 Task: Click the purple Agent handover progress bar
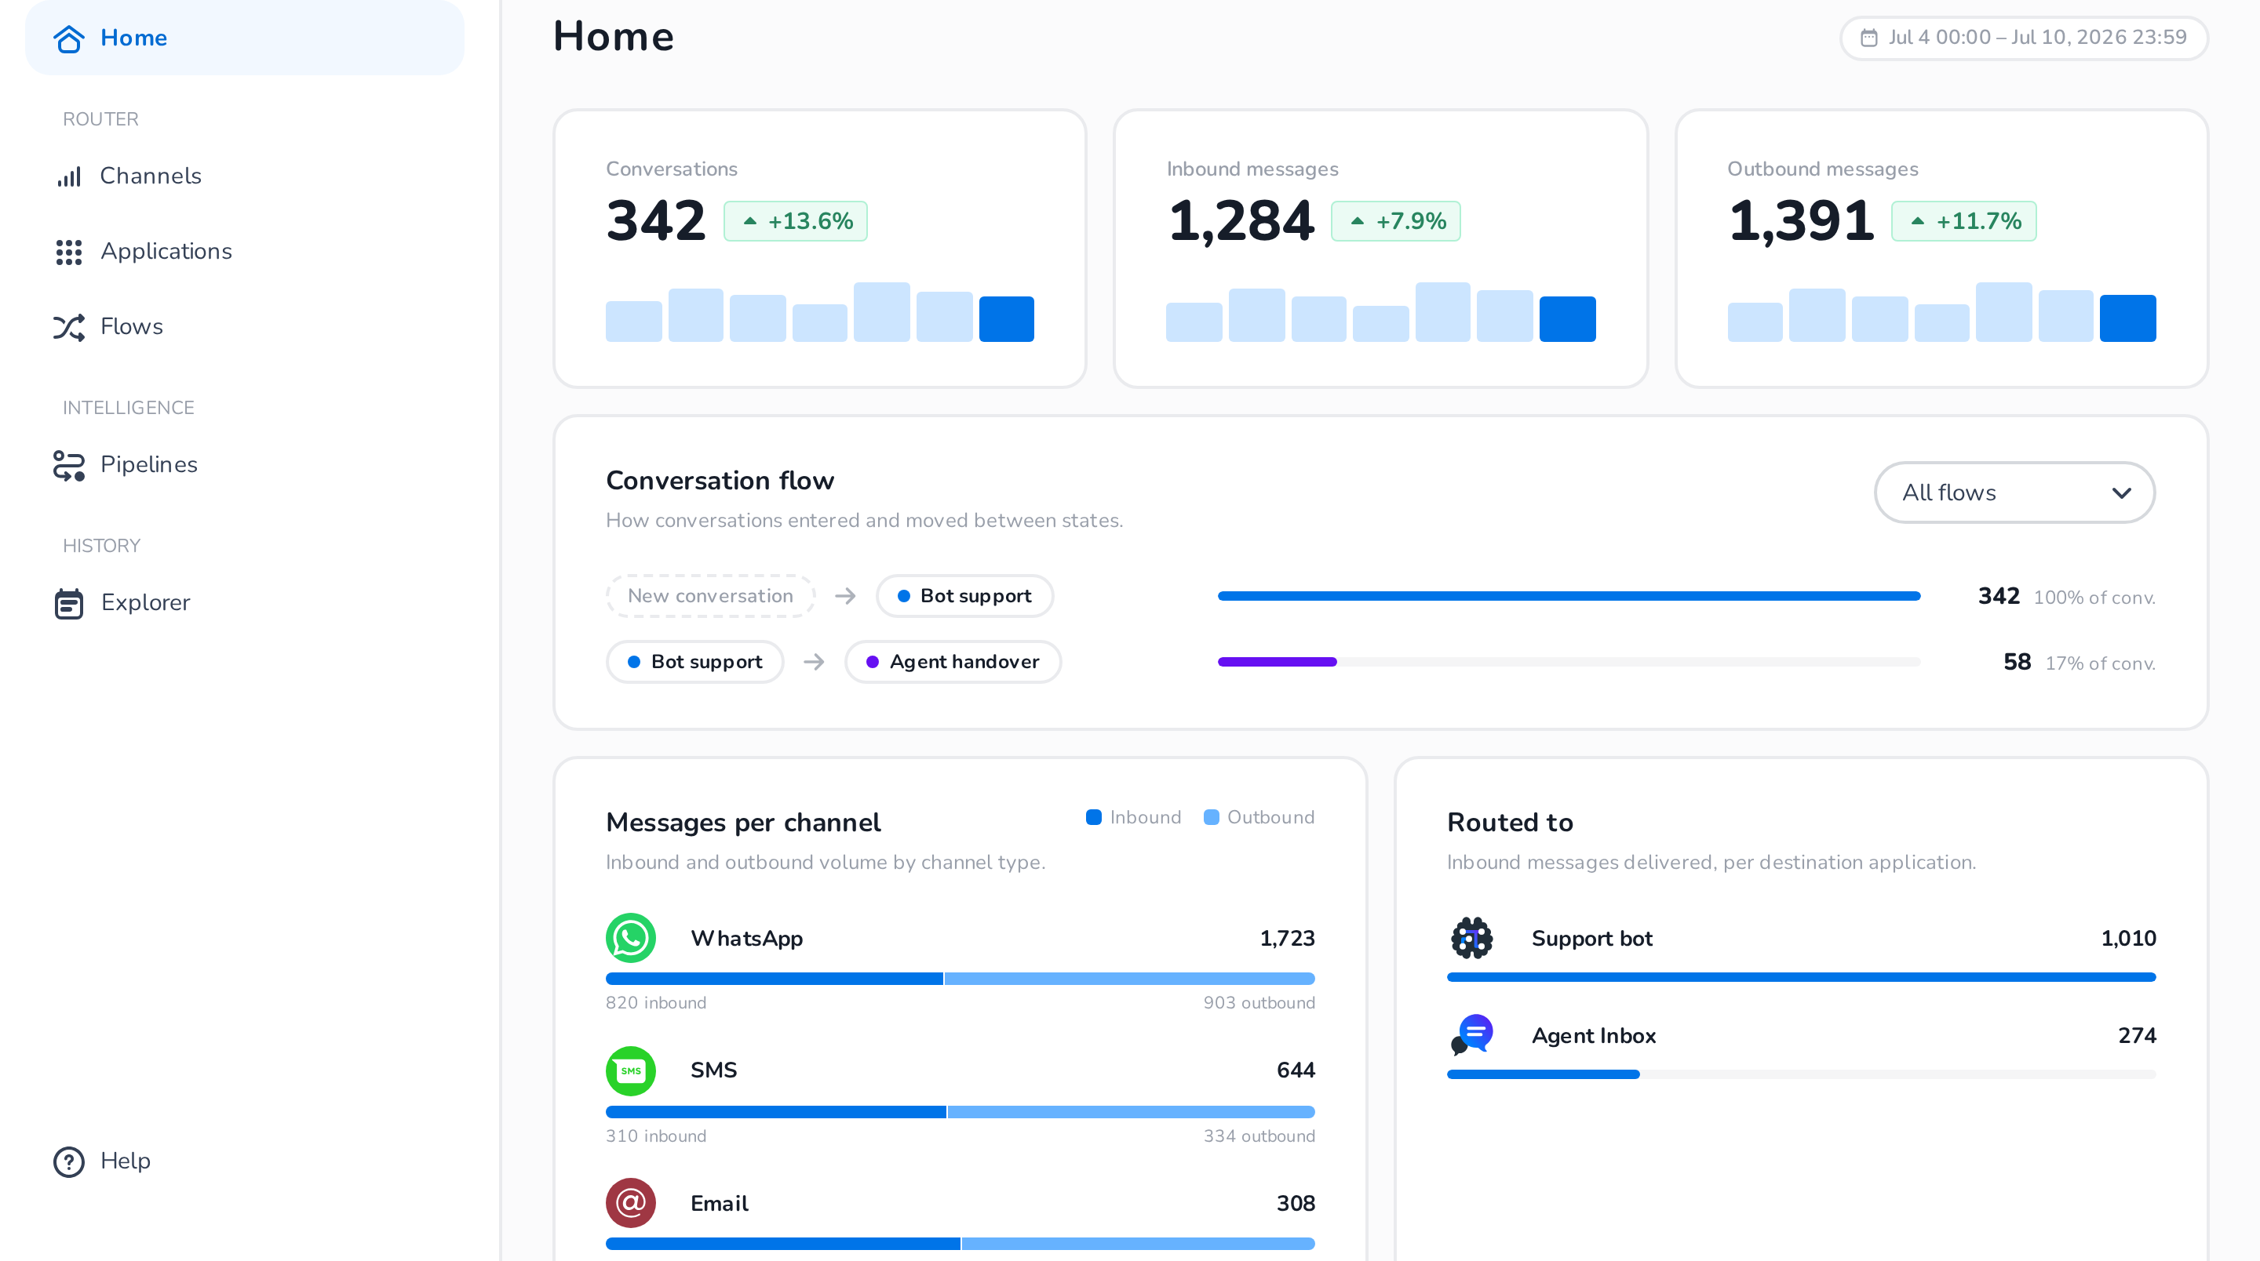pyautogui.click(x=1277, y=662)
